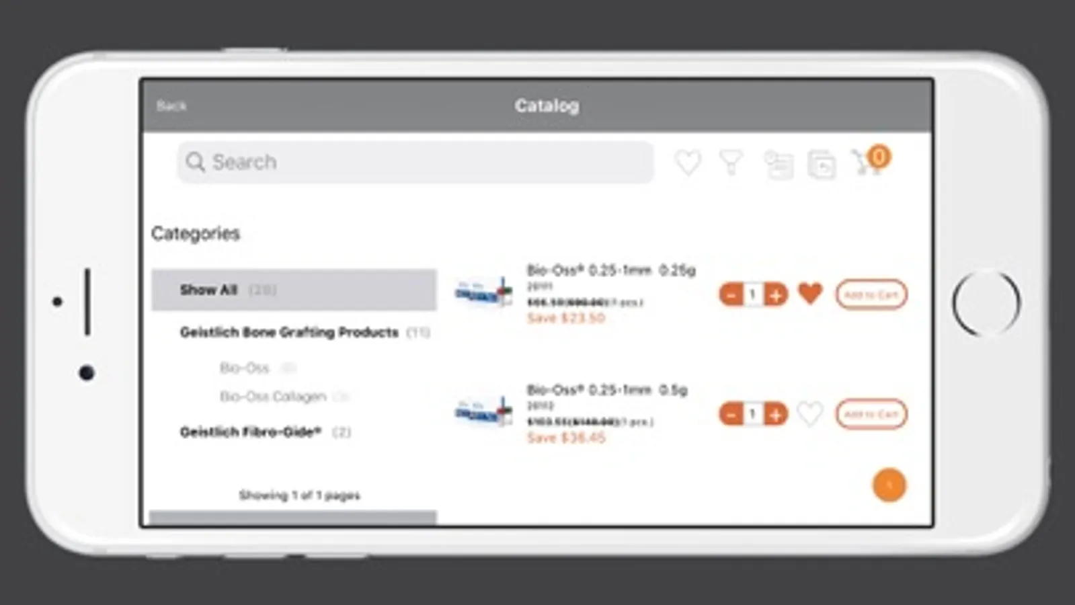This screenshot has height=605, width=1075.
Task: Increase quantity for Bio-Oss 0.5g
Action: 775,414
